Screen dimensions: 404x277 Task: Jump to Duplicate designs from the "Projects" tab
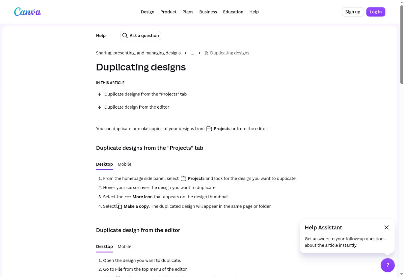pyautogui.click(x=145, y=94)
